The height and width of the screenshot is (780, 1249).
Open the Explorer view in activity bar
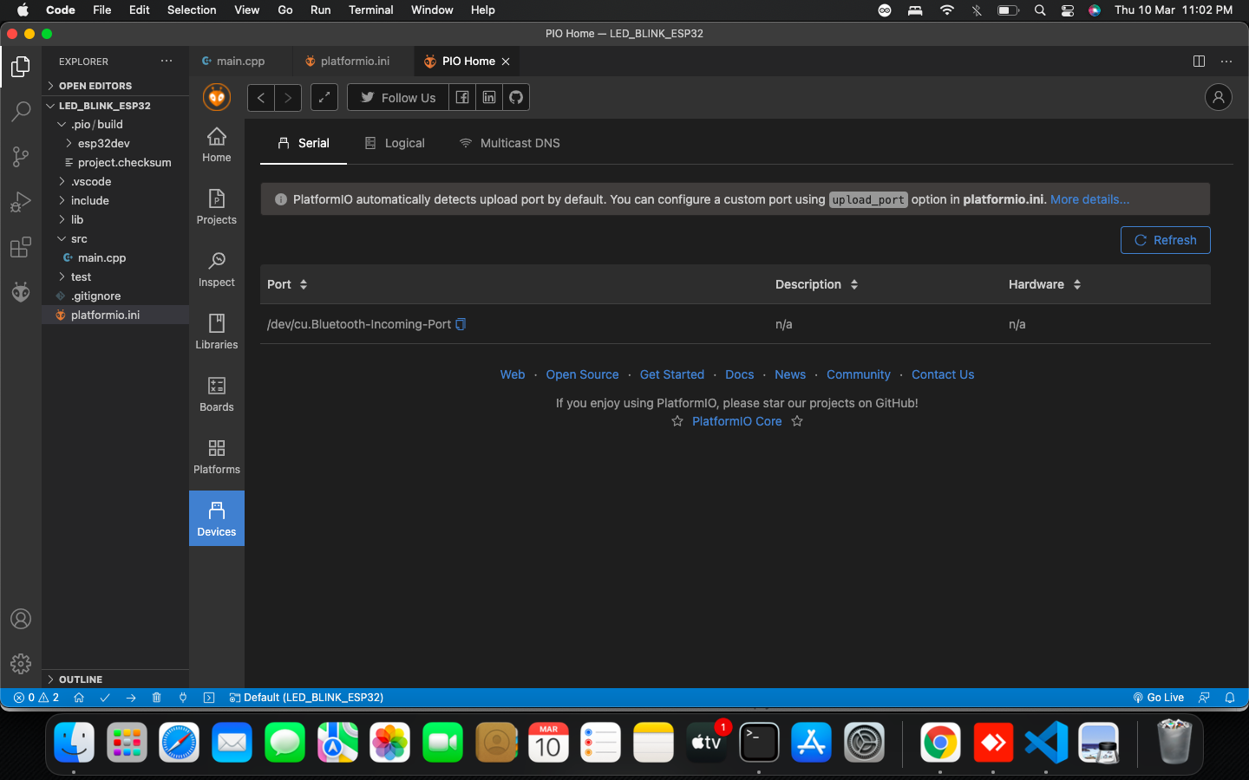click(x=21, y=67)
